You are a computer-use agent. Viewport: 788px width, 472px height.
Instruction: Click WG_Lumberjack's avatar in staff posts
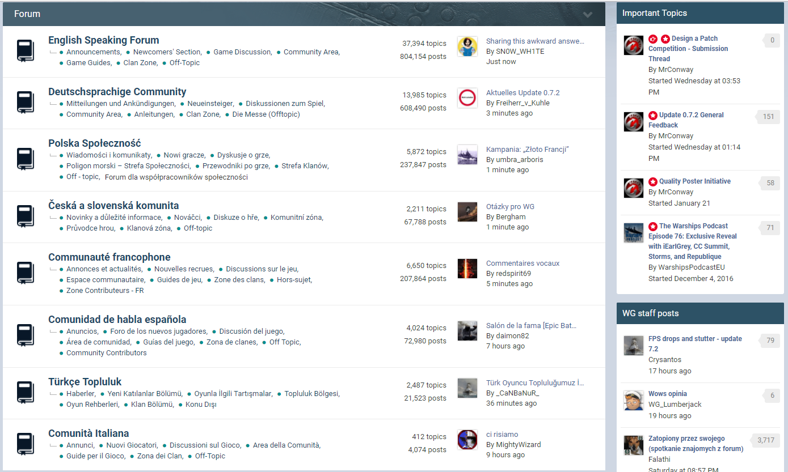coord(633,400)
